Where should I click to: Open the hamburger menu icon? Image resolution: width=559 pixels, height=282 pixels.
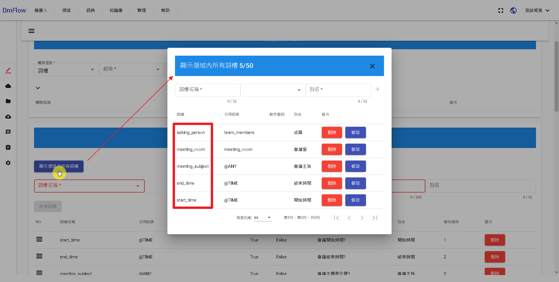tap(31, 31)
